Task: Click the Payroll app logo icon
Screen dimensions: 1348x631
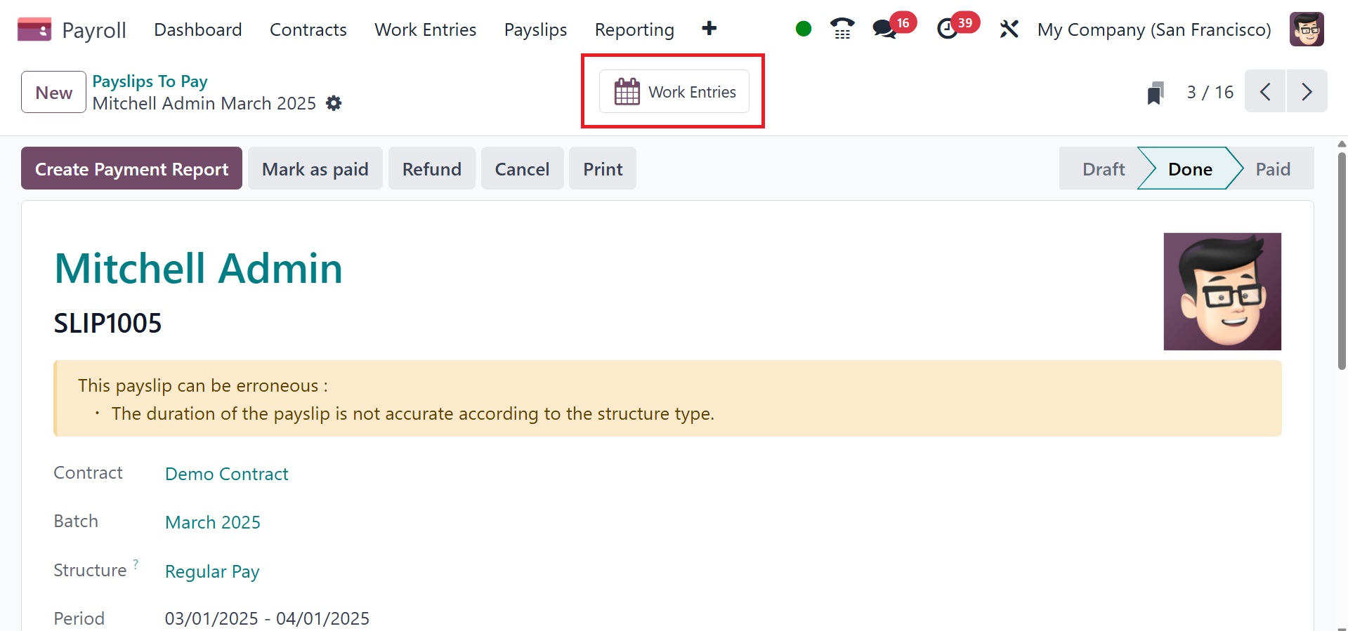Action: [x=34, y=29]
